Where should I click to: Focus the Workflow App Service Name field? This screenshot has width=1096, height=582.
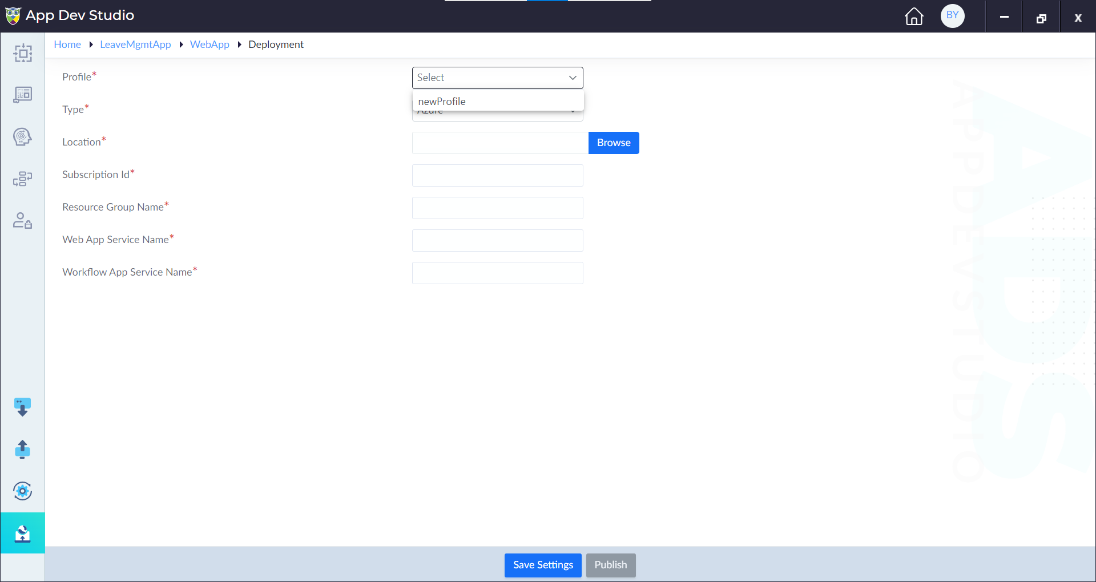pyautogui.click(x=498, y=273)
